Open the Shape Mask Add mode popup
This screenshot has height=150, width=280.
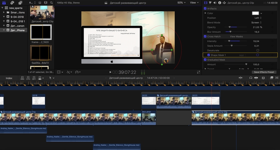tap(243, 55)
